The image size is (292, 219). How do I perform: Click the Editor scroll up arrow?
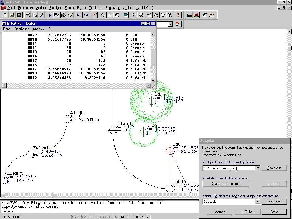click(x=153, y=35)
